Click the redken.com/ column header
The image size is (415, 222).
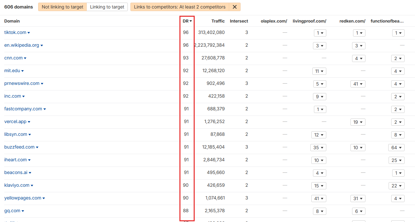352,21
